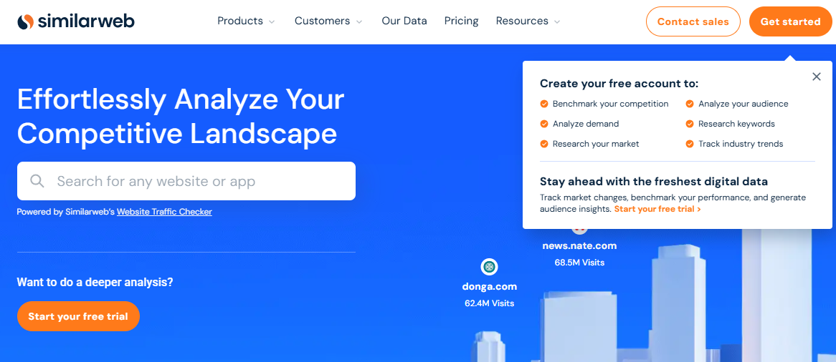Go to Our Data page

(x=404, y=21)
